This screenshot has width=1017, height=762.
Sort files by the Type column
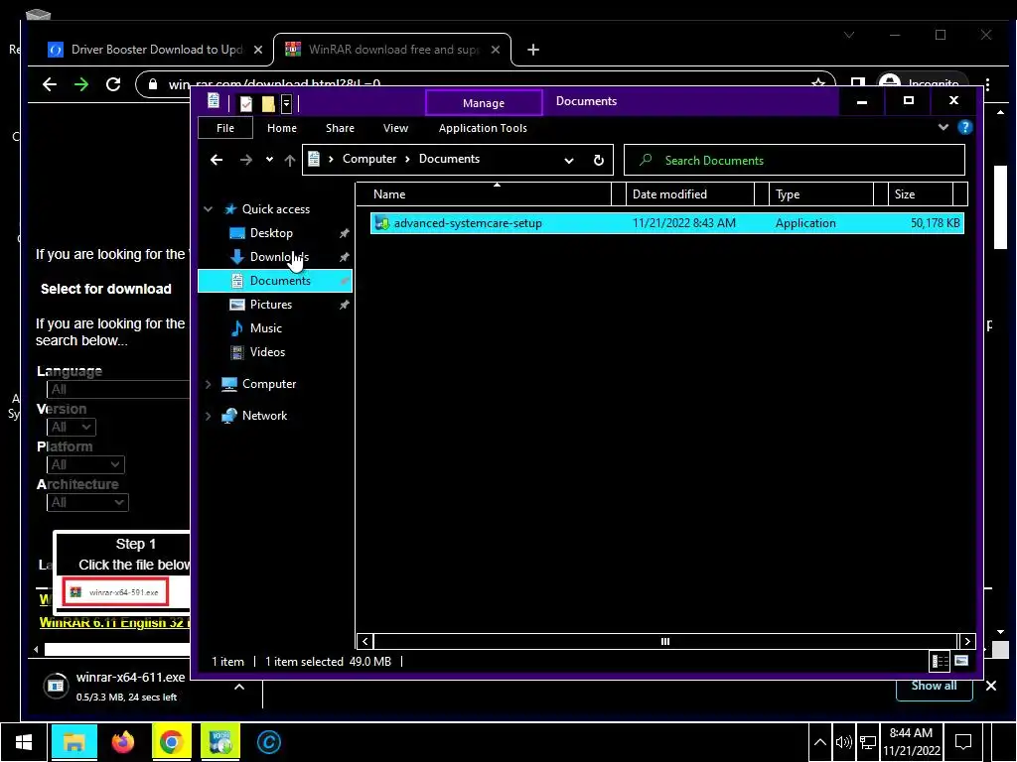pos(821,194)
